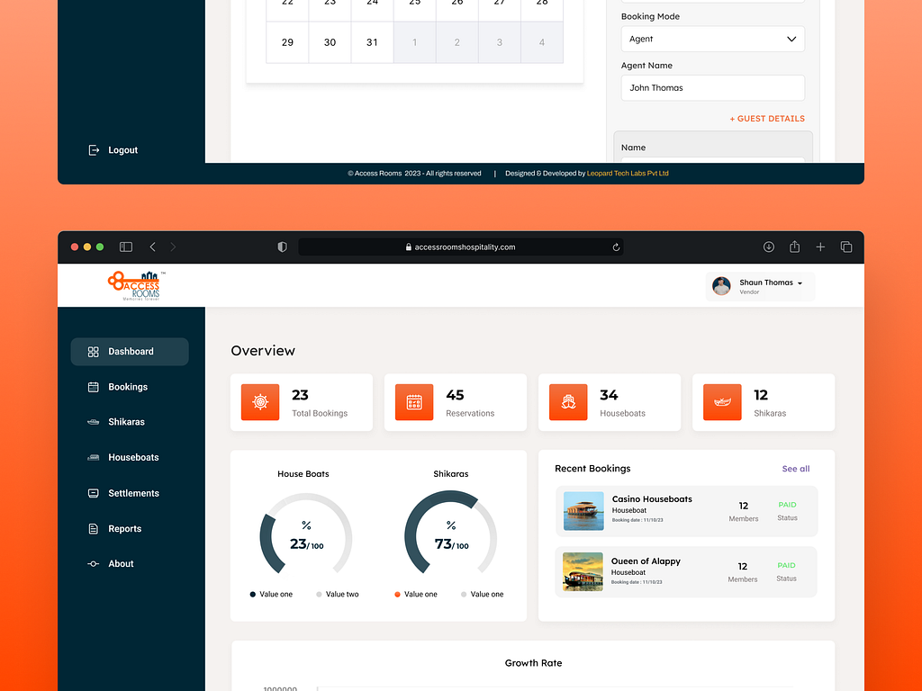Viewport: 922px width, 691px height.
Task: Click the privacy shield icon in browser
Action: tap(282, 247)
